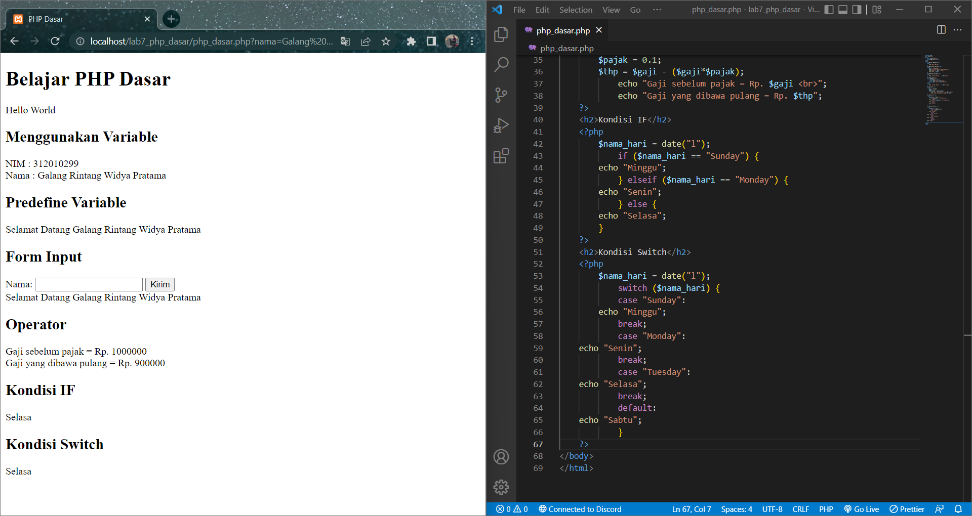Select language mode PHP in status bar
This screenshot has height=516, width=972.
tap(826, 509)
